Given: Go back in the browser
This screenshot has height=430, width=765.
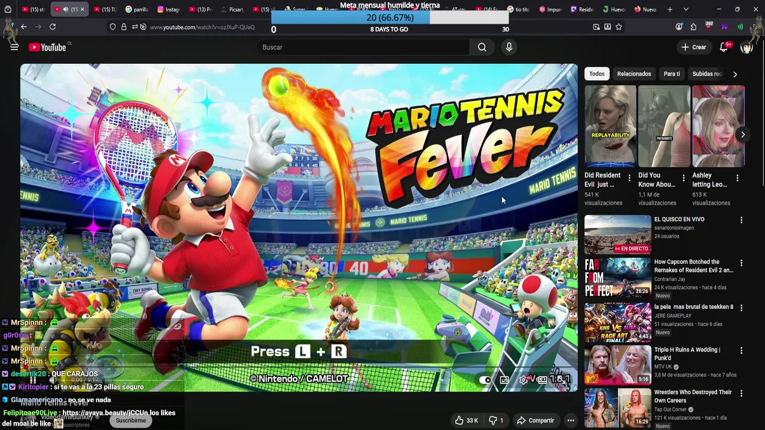Looking at the screenshot, I should tap(24, 27).
